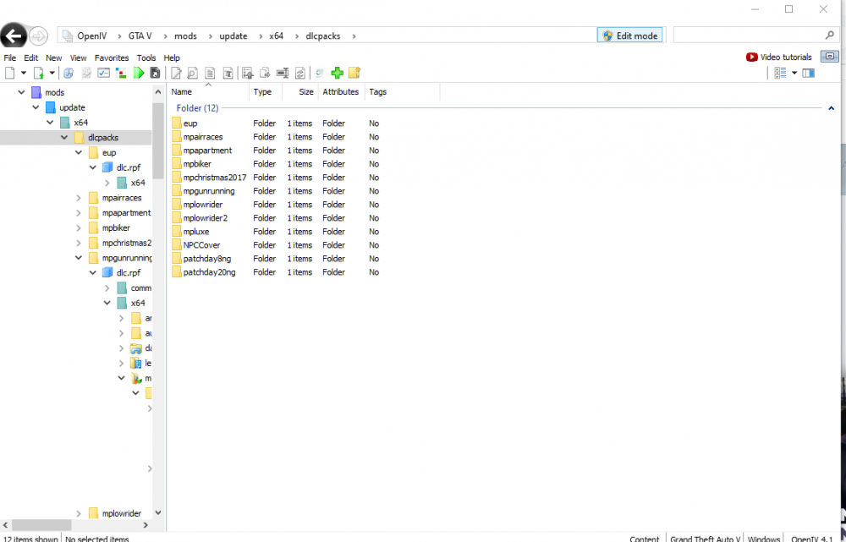Click the view document magnifier icon
846x542 pixels.
[193, 73]
